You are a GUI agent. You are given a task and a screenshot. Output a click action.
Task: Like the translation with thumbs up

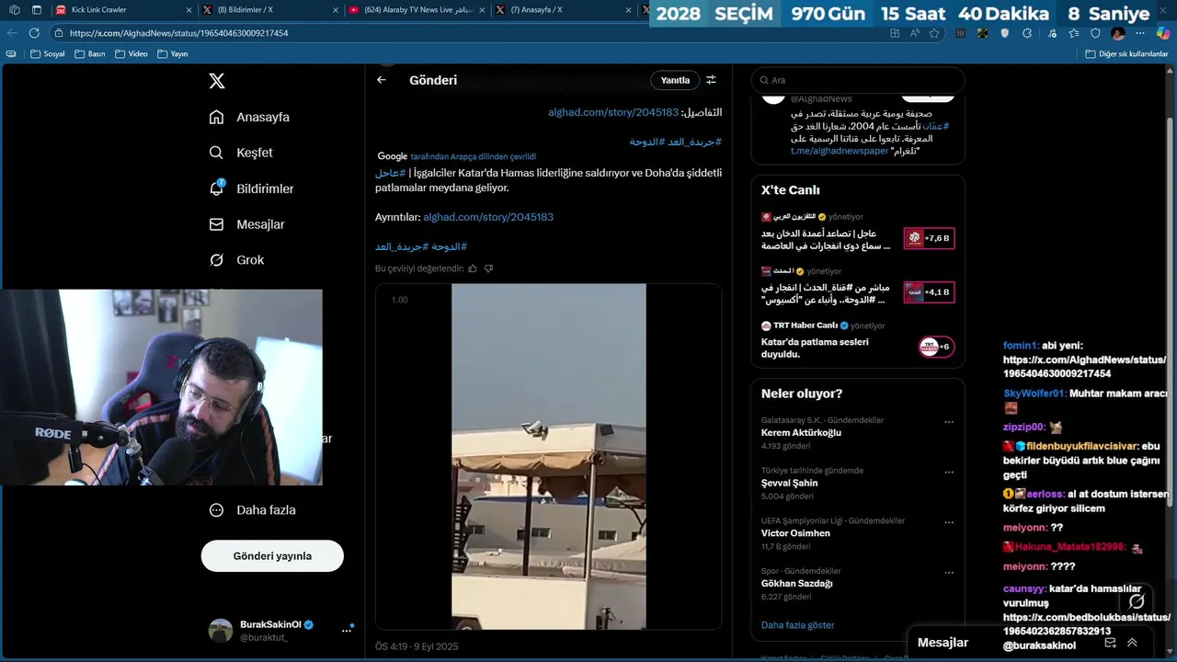pyautogui.click(x=473, y=268)
